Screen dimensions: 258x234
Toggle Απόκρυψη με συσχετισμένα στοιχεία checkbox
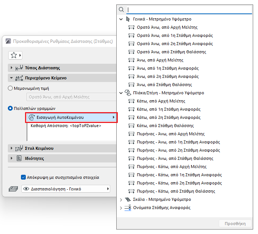coord(23,177)
